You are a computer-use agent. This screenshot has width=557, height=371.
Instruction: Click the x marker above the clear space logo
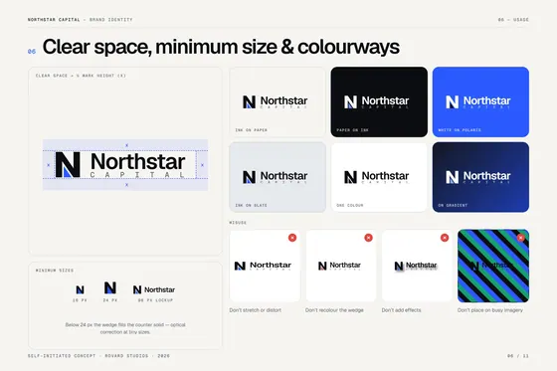(x=127, y=145)
